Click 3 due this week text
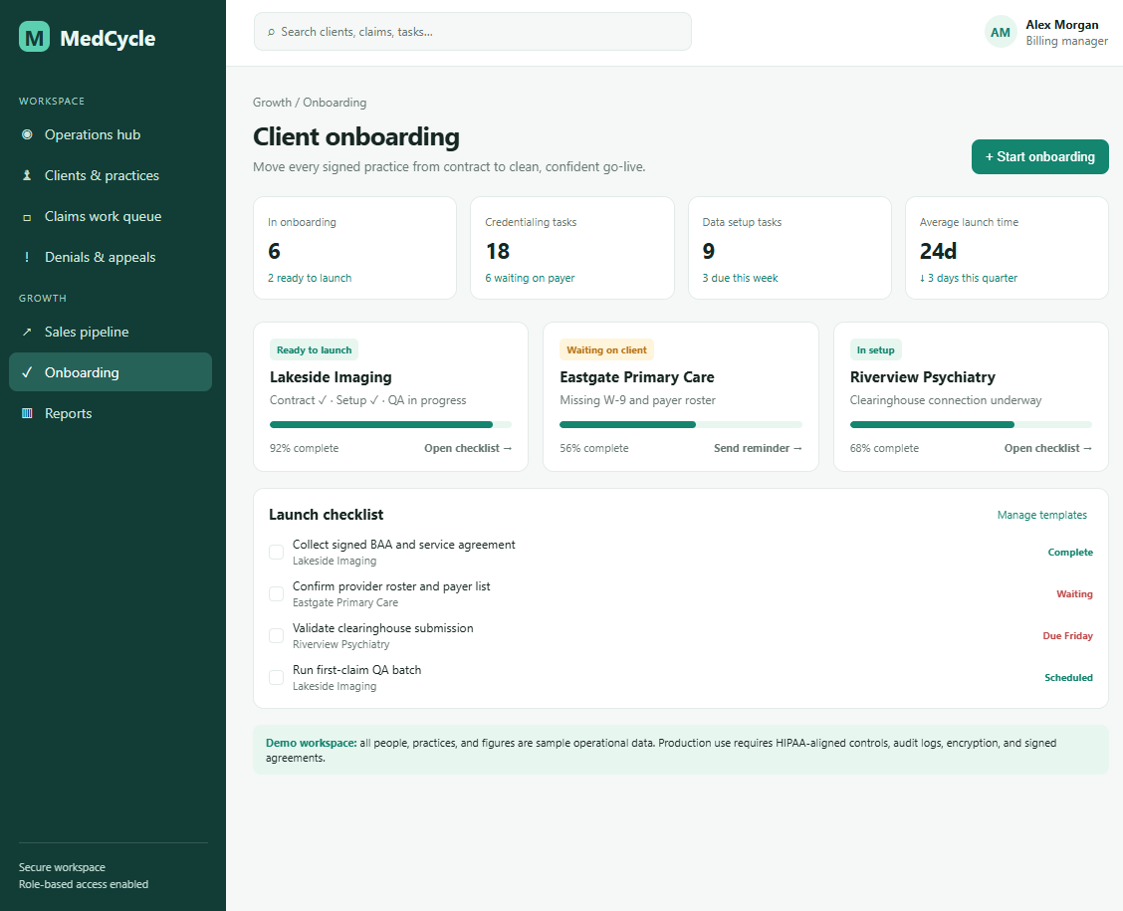This screenshot has width=1123, height=911. (x=740, y=278)
